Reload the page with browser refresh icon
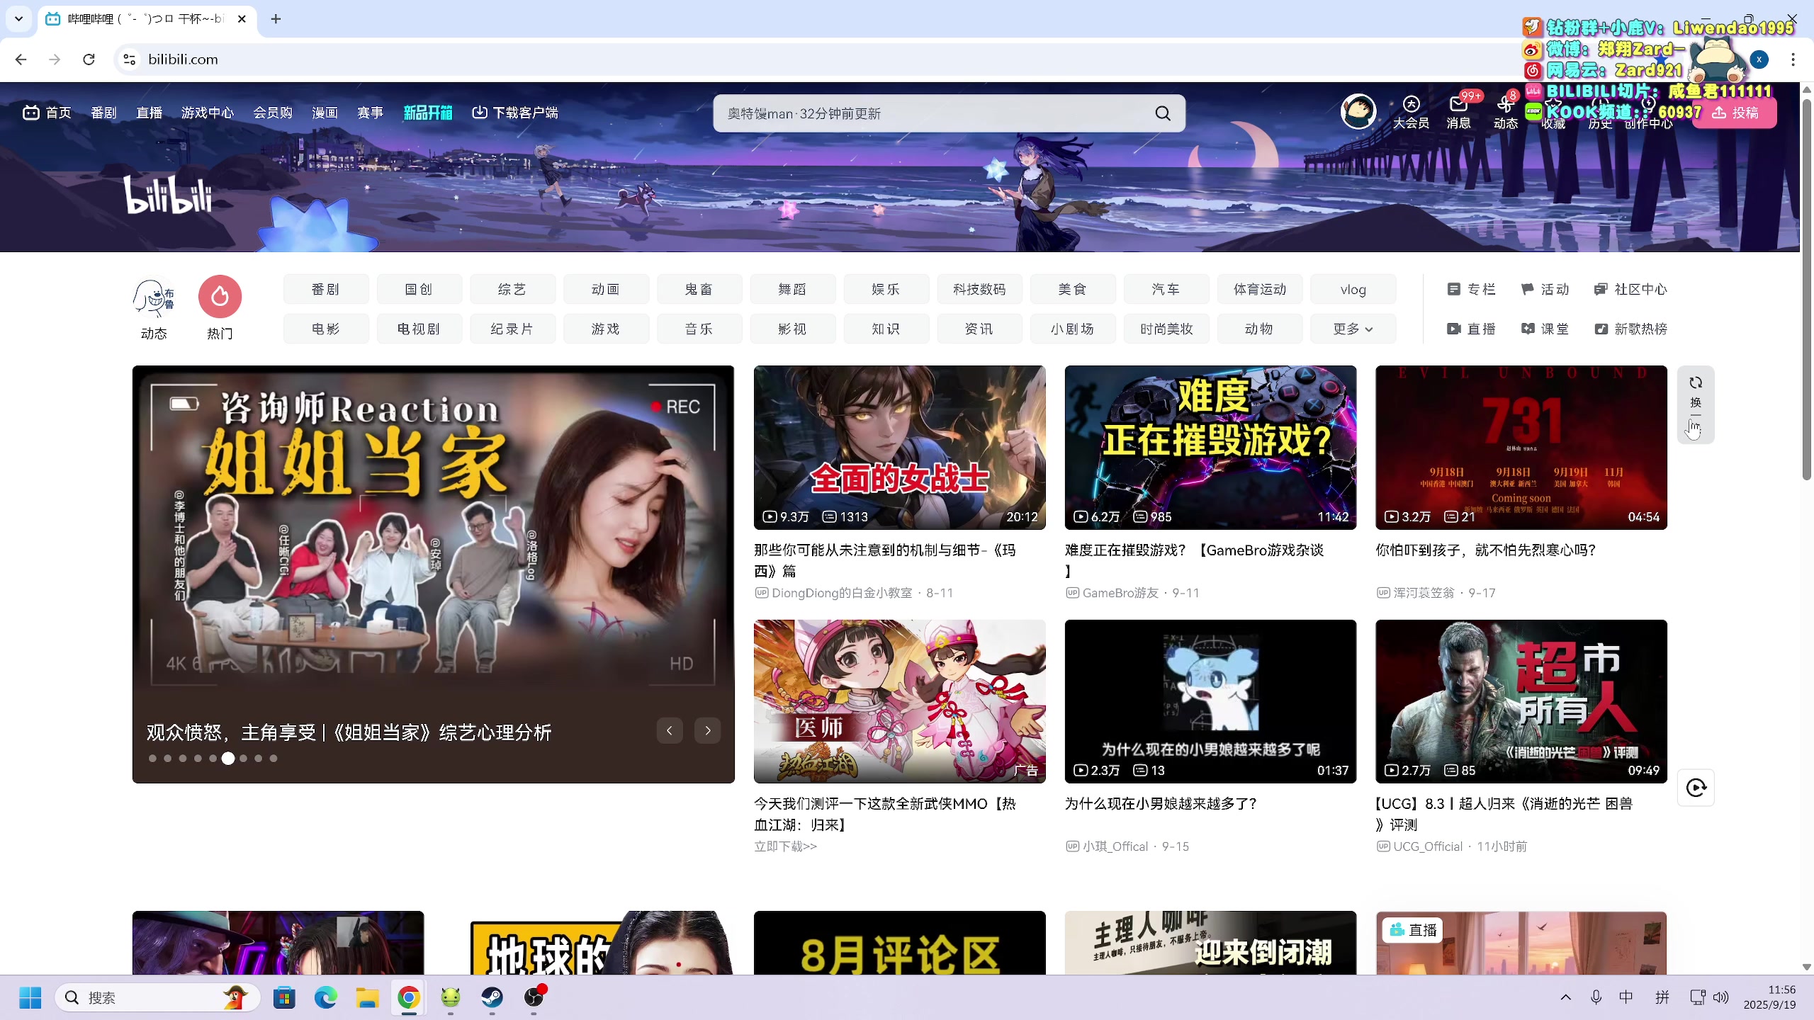 coord(89,59)
